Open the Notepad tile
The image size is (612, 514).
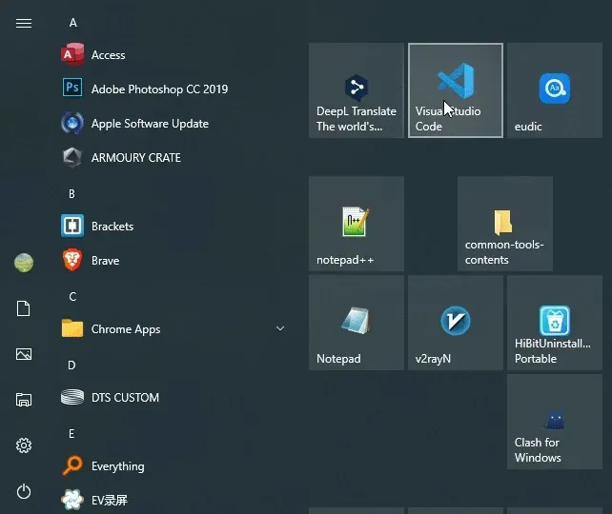(x=357, y=323)
